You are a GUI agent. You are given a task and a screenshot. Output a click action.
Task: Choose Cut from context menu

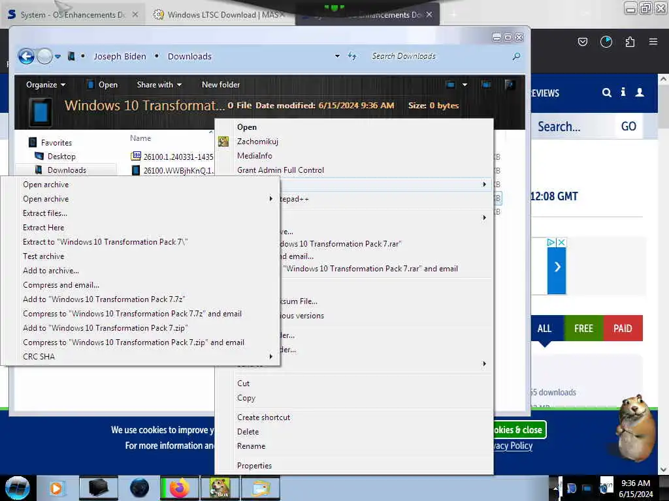pyautogui.click(x=353, y=384)
